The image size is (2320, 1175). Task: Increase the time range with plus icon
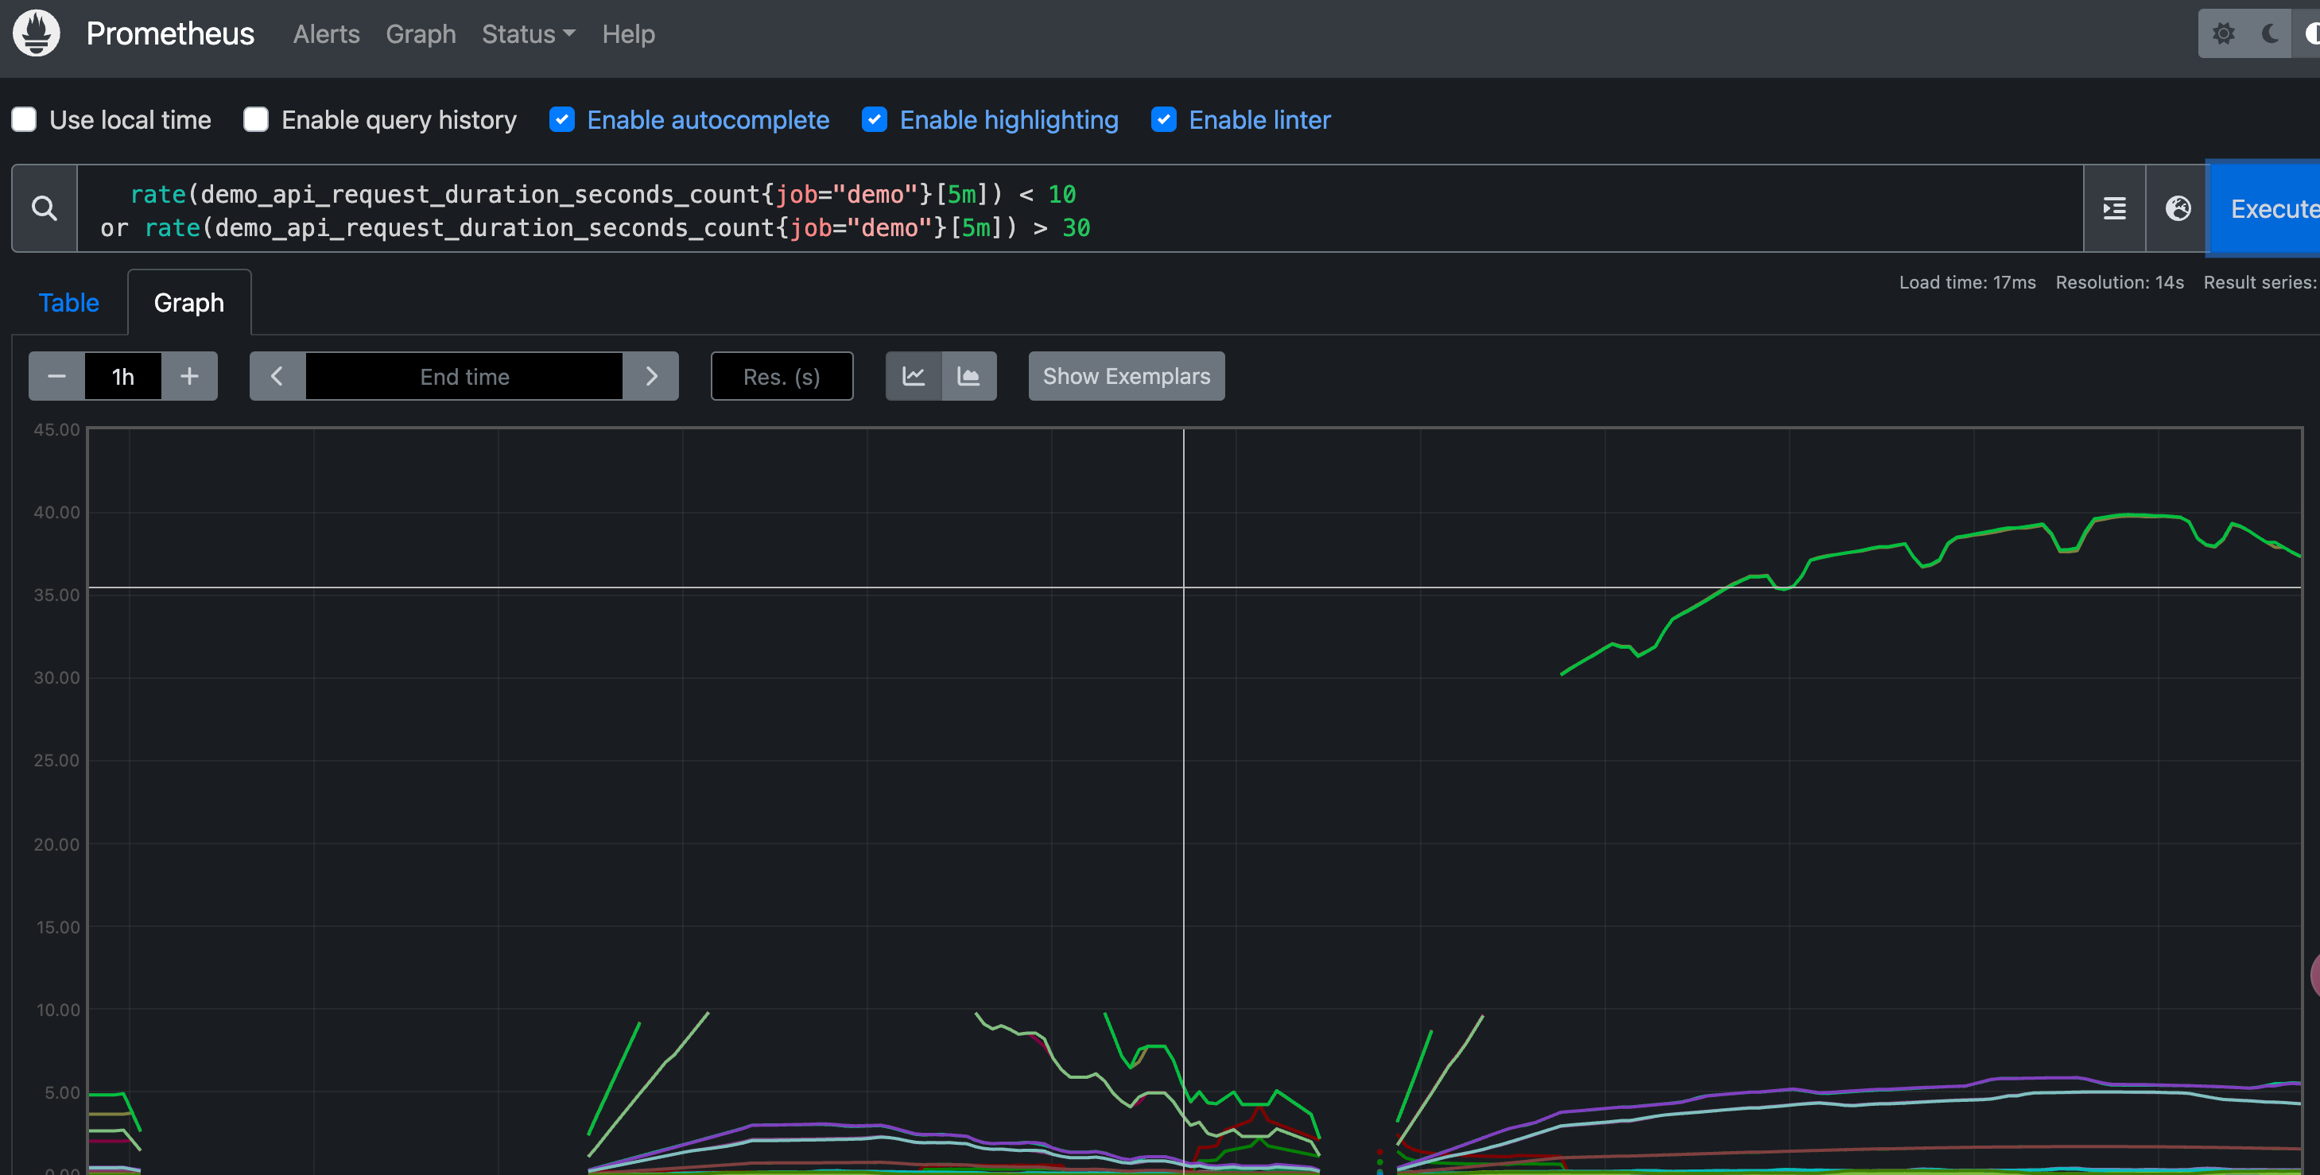pyautogui.click(x=189, y=376)
